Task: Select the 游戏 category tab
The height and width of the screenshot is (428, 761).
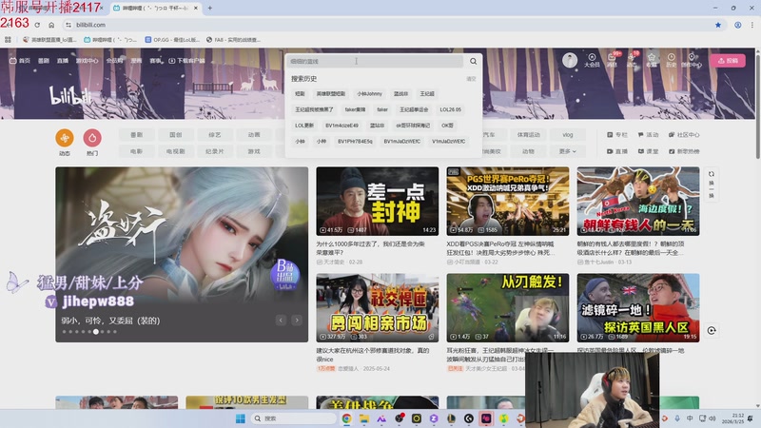Action: [254, 151]
